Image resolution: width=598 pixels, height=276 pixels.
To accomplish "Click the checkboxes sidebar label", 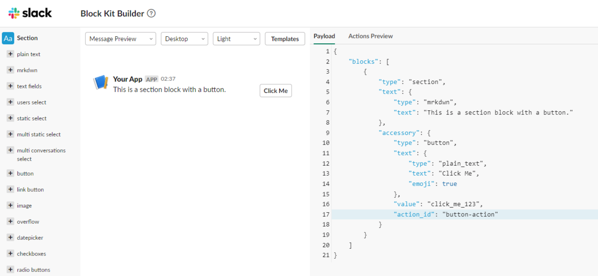I will tap(31, 253).
